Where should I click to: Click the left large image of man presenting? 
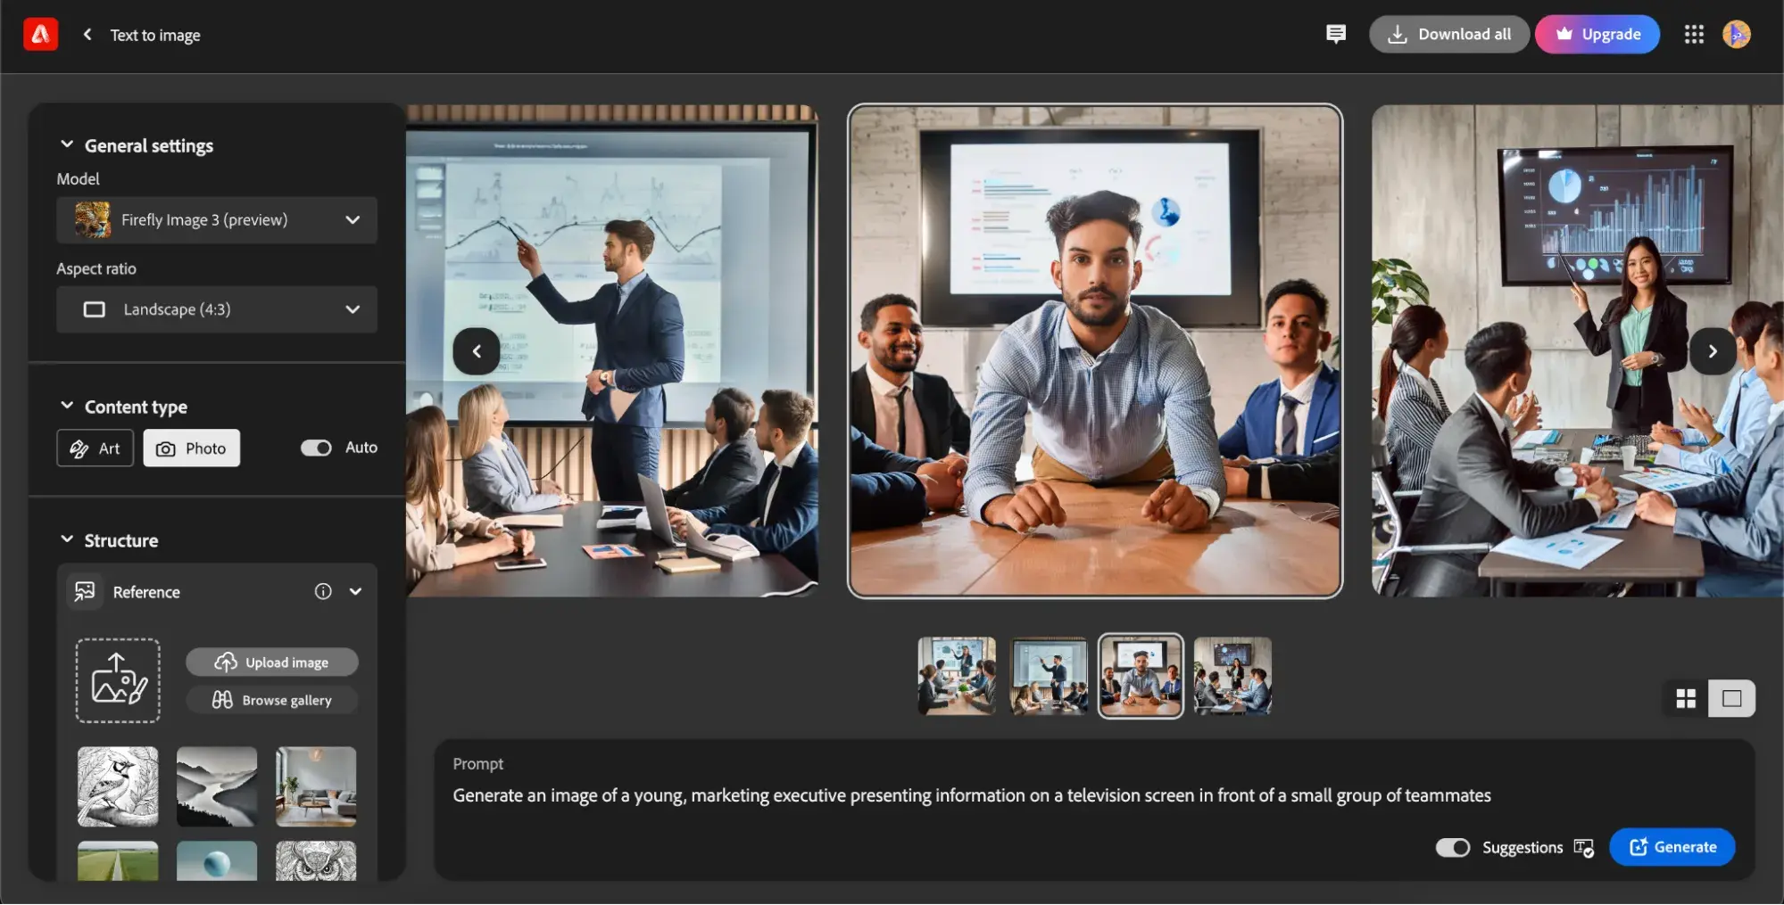click(x=612, y=351)
